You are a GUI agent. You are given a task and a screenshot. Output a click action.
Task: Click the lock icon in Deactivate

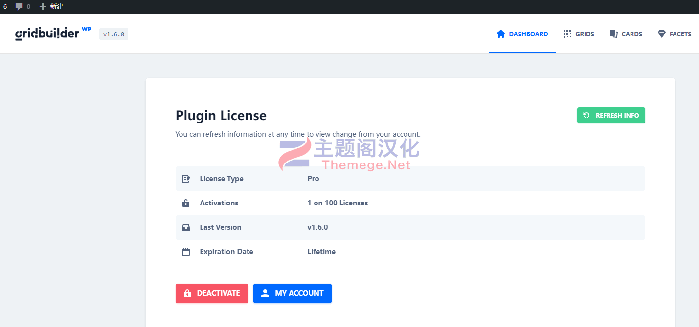pyautogui.click(x=187, y=293)
